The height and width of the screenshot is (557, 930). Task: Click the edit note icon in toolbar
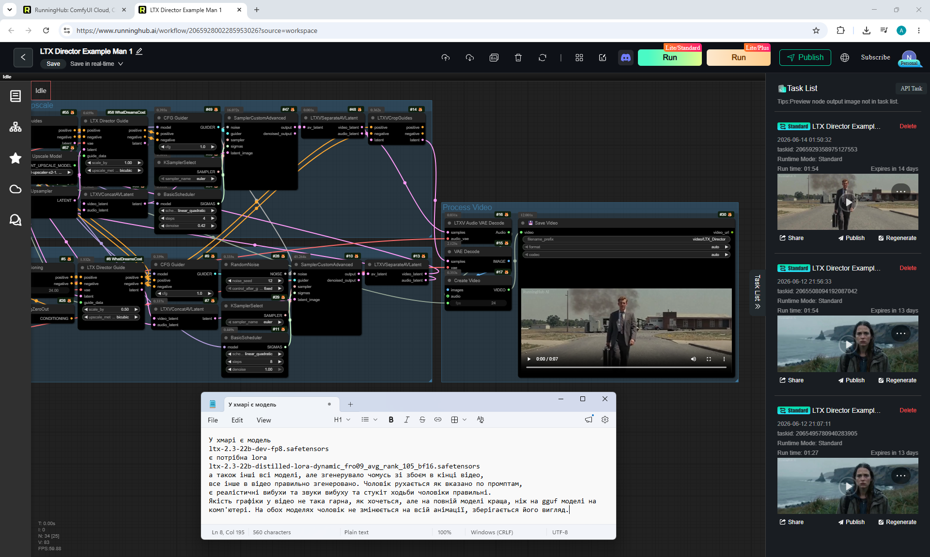(603, 58)
